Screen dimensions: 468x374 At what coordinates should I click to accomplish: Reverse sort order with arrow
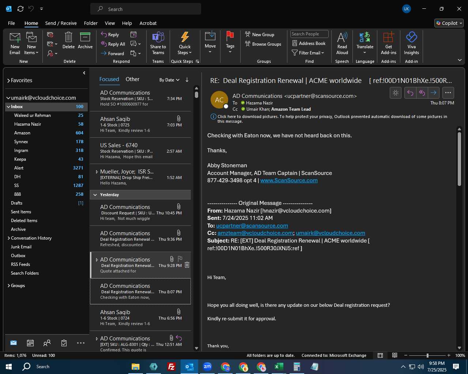187,80
